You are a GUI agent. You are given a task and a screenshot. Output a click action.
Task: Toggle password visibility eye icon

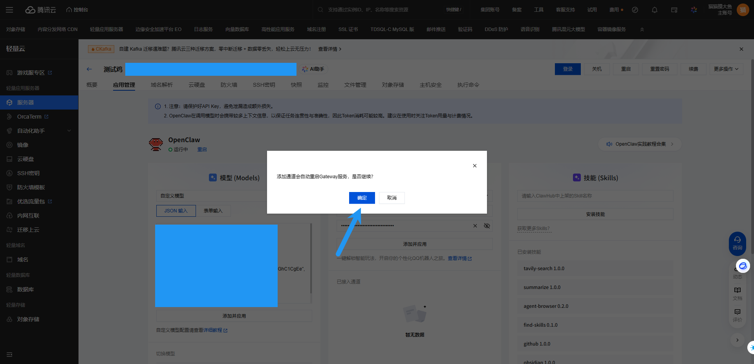coord(487,226)
